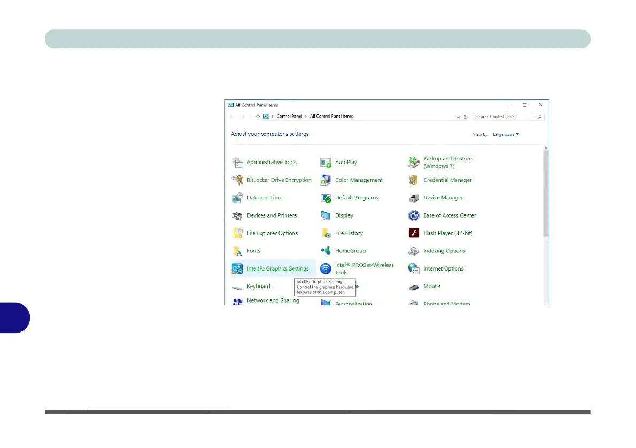
Task: Open the address bar history dropdown arrow
Action: (458, 117)
